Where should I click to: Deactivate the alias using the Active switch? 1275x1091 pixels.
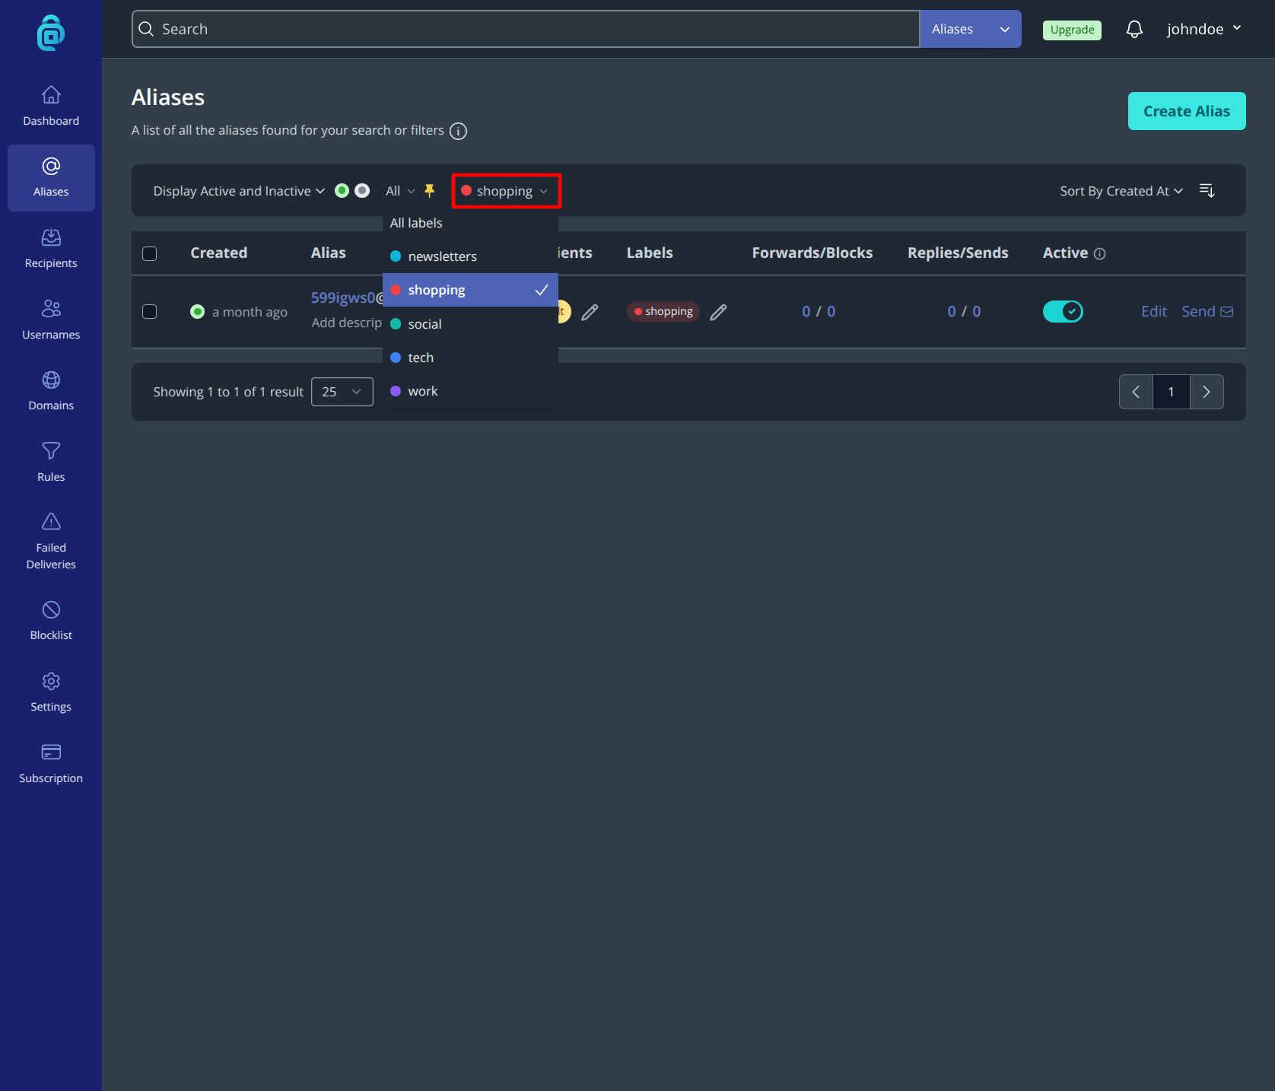(1063, 311)
